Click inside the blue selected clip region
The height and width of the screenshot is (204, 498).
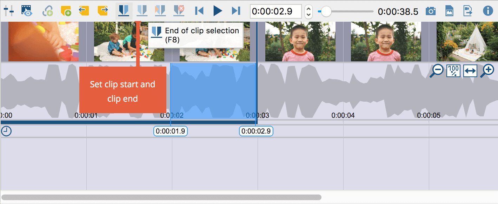click(x=213, y=91)
